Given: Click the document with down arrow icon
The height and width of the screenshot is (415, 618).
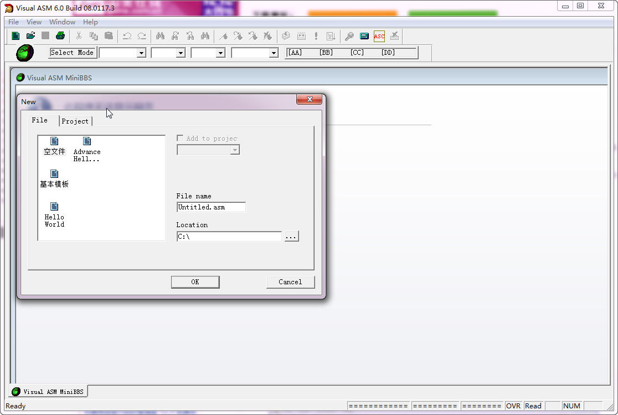Looking at the screenshot, I should 331,36.
